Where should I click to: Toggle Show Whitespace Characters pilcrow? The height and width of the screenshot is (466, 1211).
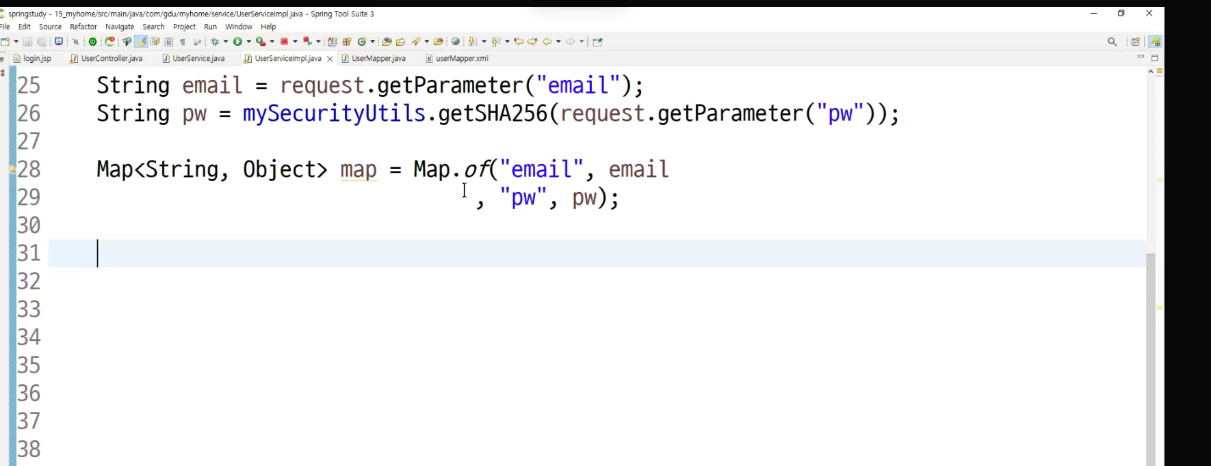click(x=183, y=42)
